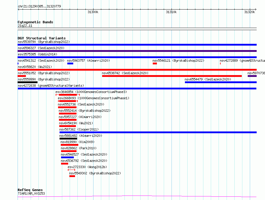Viewport: 265px width, 200px height.
Task: Open nsv5546121 (ByrskaBishop2022) variant label
Action: click(x=178, y=61)
